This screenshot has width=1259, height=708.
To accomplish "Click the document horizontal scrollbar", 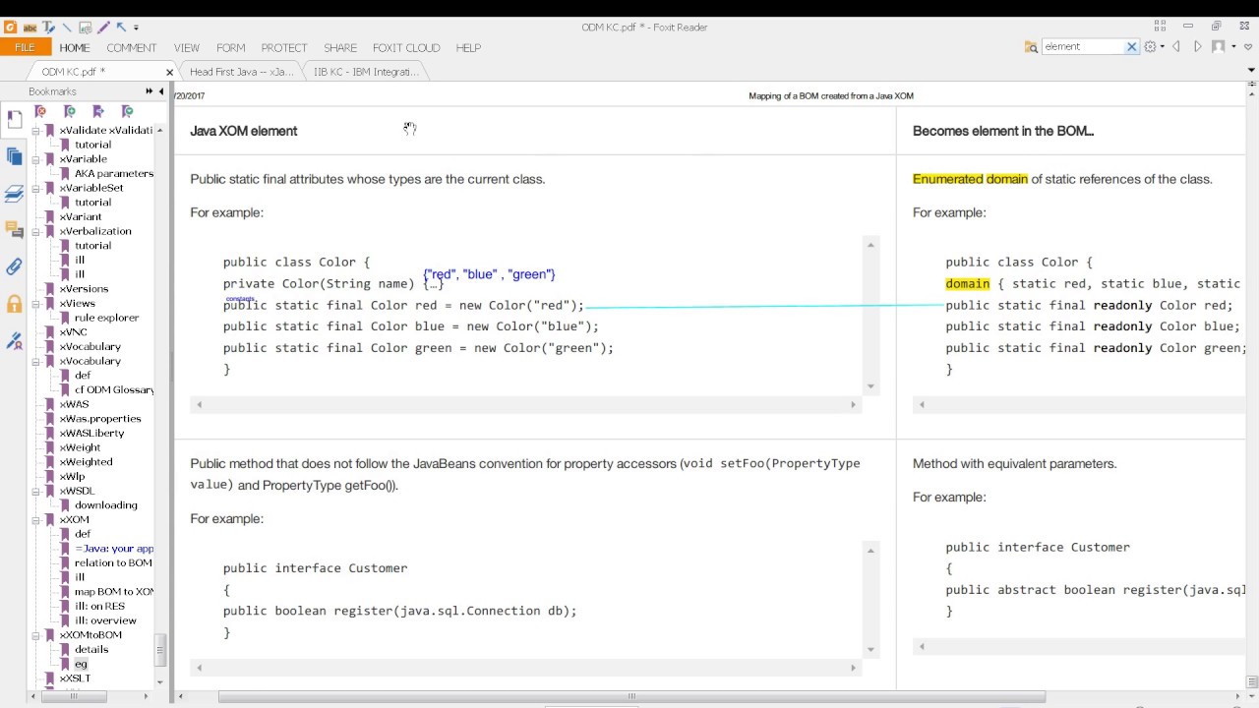I will [631, 696].
